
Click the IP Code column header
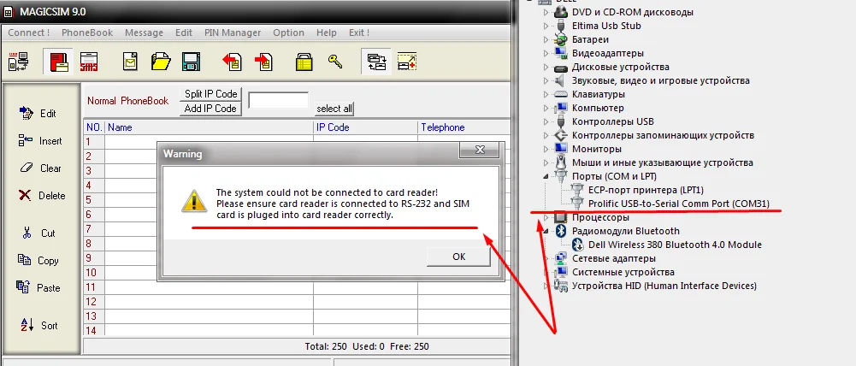[x=365, y=127]
